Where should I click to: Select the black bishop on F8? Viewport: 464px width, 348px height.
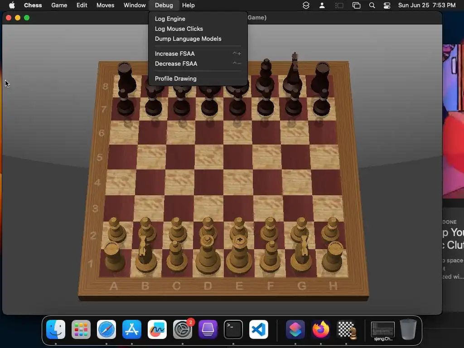tap(266, 76)
